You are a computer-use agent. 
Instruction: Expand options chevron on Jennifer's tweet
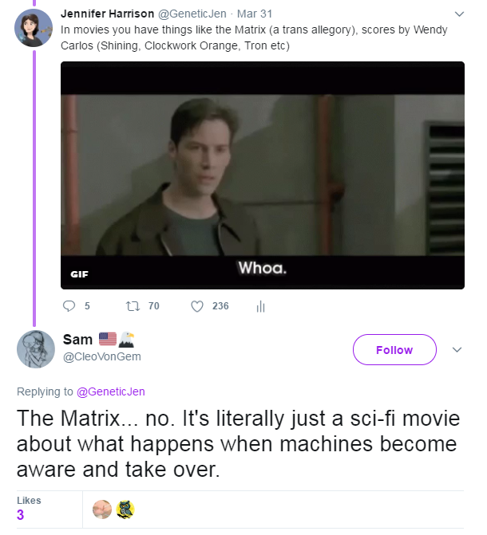click(x=459, y=14)
